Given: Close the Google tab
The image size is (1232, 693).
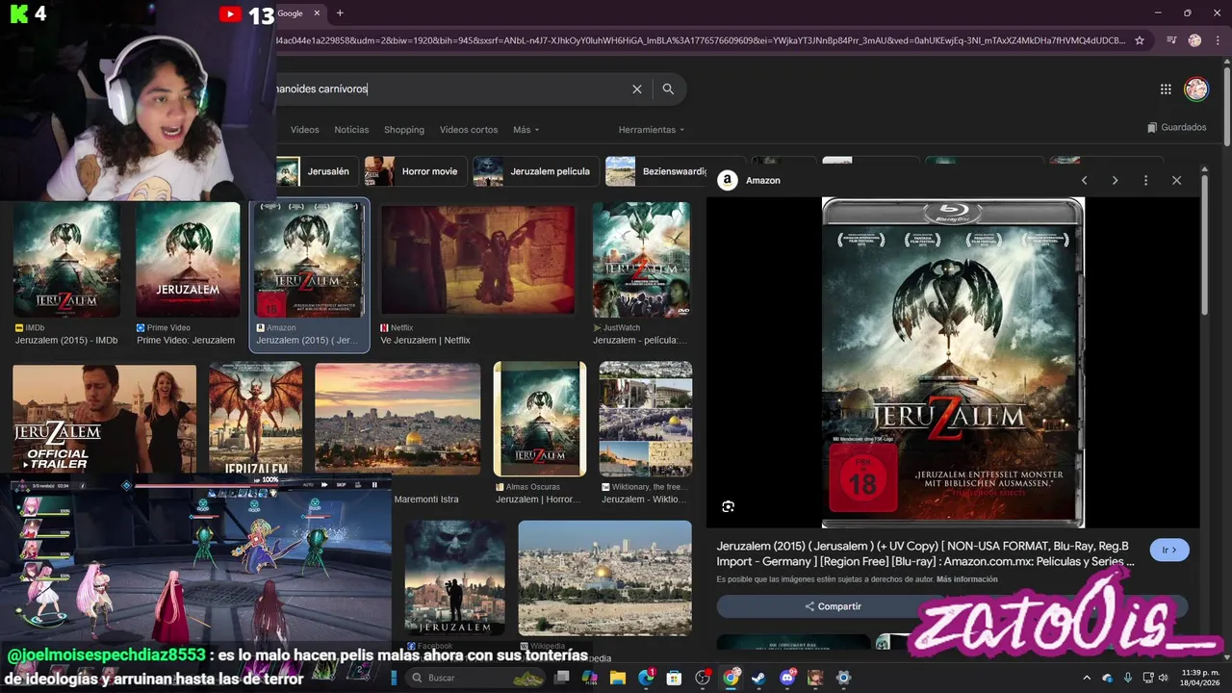Looking at the screenshot, I should tap(317, 13).
